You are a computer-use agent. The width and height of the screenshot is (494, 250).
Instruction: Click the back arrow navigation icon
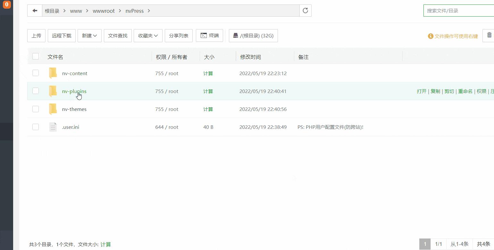click(x=35, y=11)
